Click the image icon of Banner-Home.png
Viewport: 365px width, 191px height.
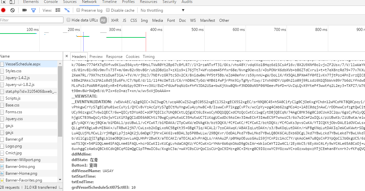[2, 173]
